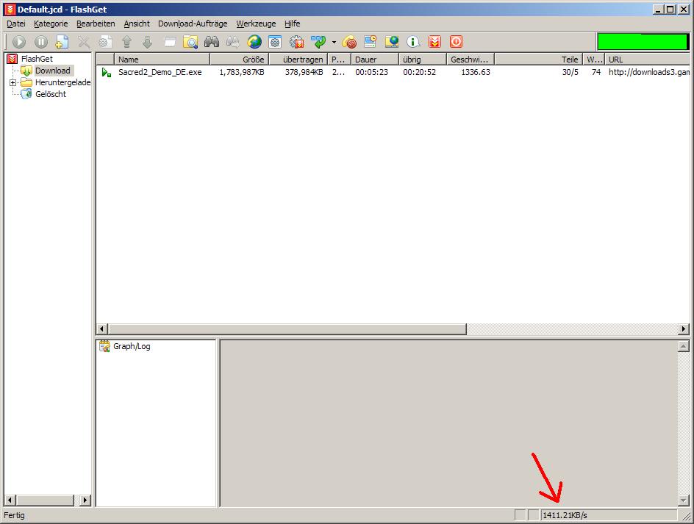Open the Bearbeiten menu
Image resolution: width=694 pixels, height=524 pixels.
coord(96,24)
